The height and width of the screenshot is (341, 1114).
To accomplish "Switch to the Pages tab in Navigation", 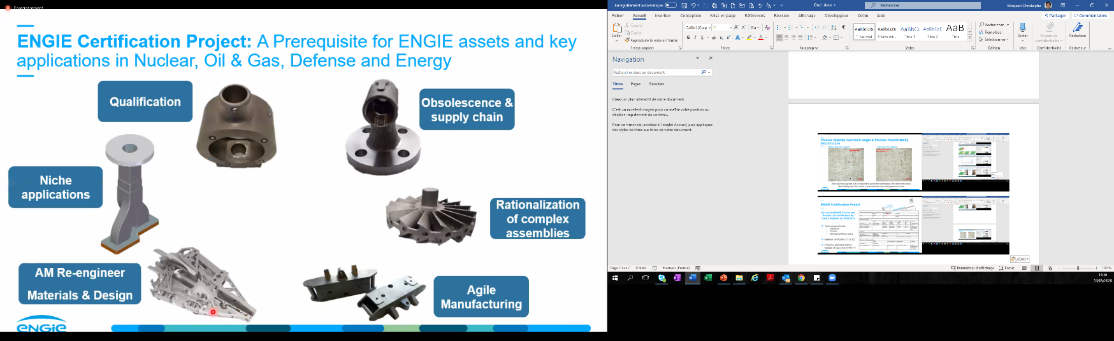I will [x=635, y=84].
